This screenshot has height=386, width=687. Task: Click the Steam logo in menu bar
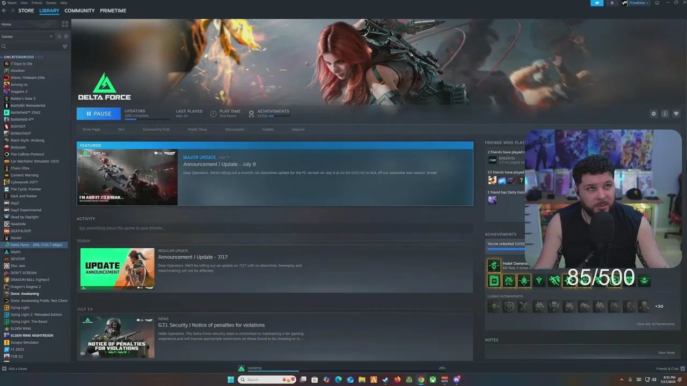(x=4, y=3)
